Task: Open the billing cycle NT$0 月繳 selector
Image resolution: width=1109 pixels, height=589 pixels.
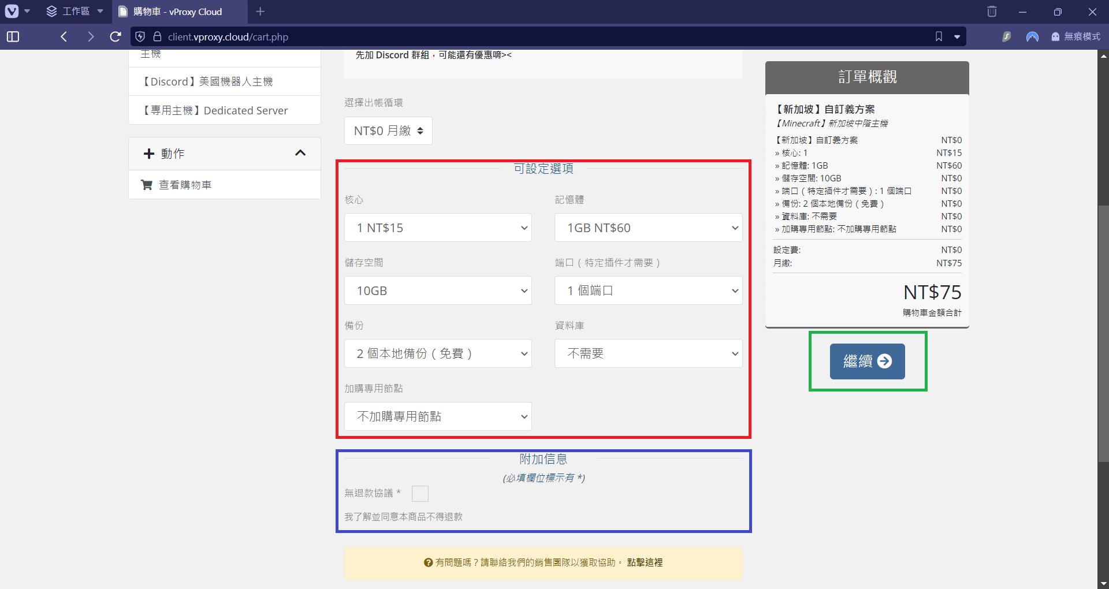Action: (x=388, y=131)
